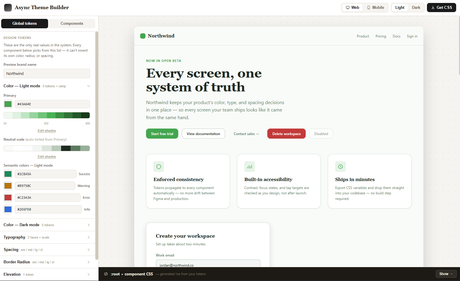The image size is (460, 281).
Task: Open the Primary color swatch picker
Action: point(8,104)
